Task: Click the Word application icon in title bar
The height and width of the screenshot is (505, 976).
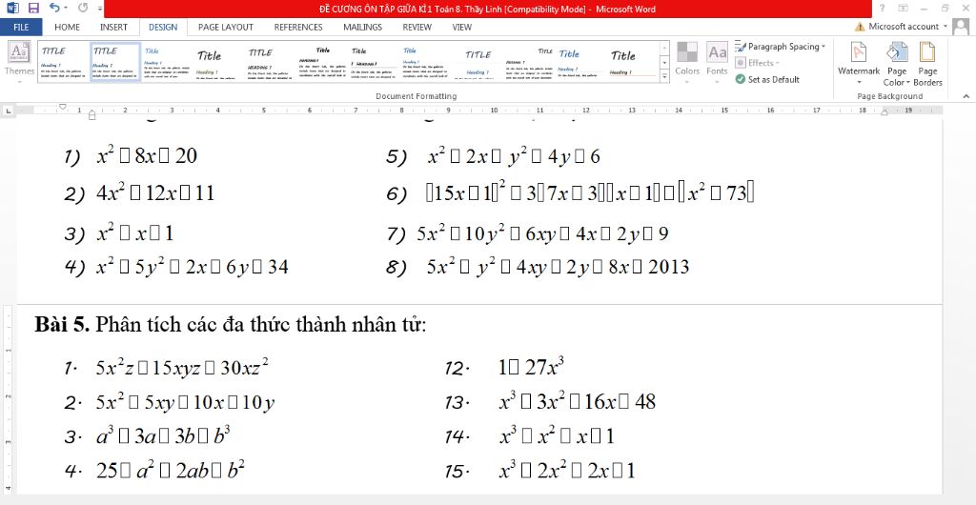Action: pyautogui.click(x=12, y=8)
